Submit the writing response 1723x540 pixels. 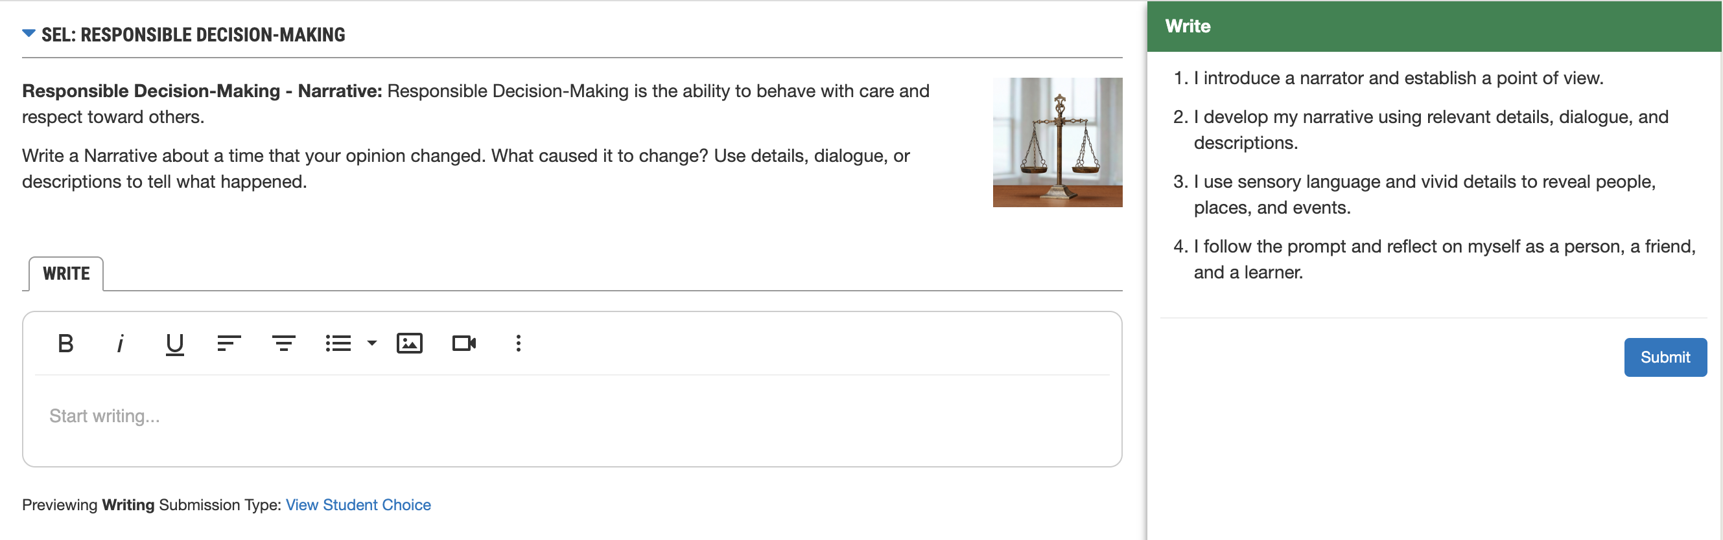point(1665,357)
